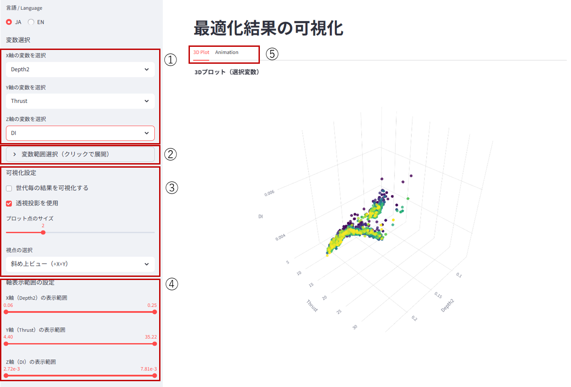Select the JA language radio button
Image resolution: width=571 pixels, height=387 pixels.
(9, 22)
